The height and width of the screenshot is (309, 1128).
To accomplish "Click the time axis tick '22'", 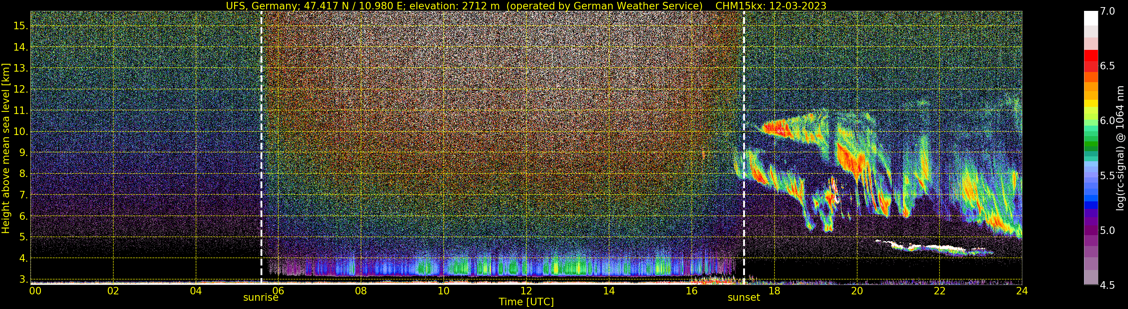I will pos(939,291).
